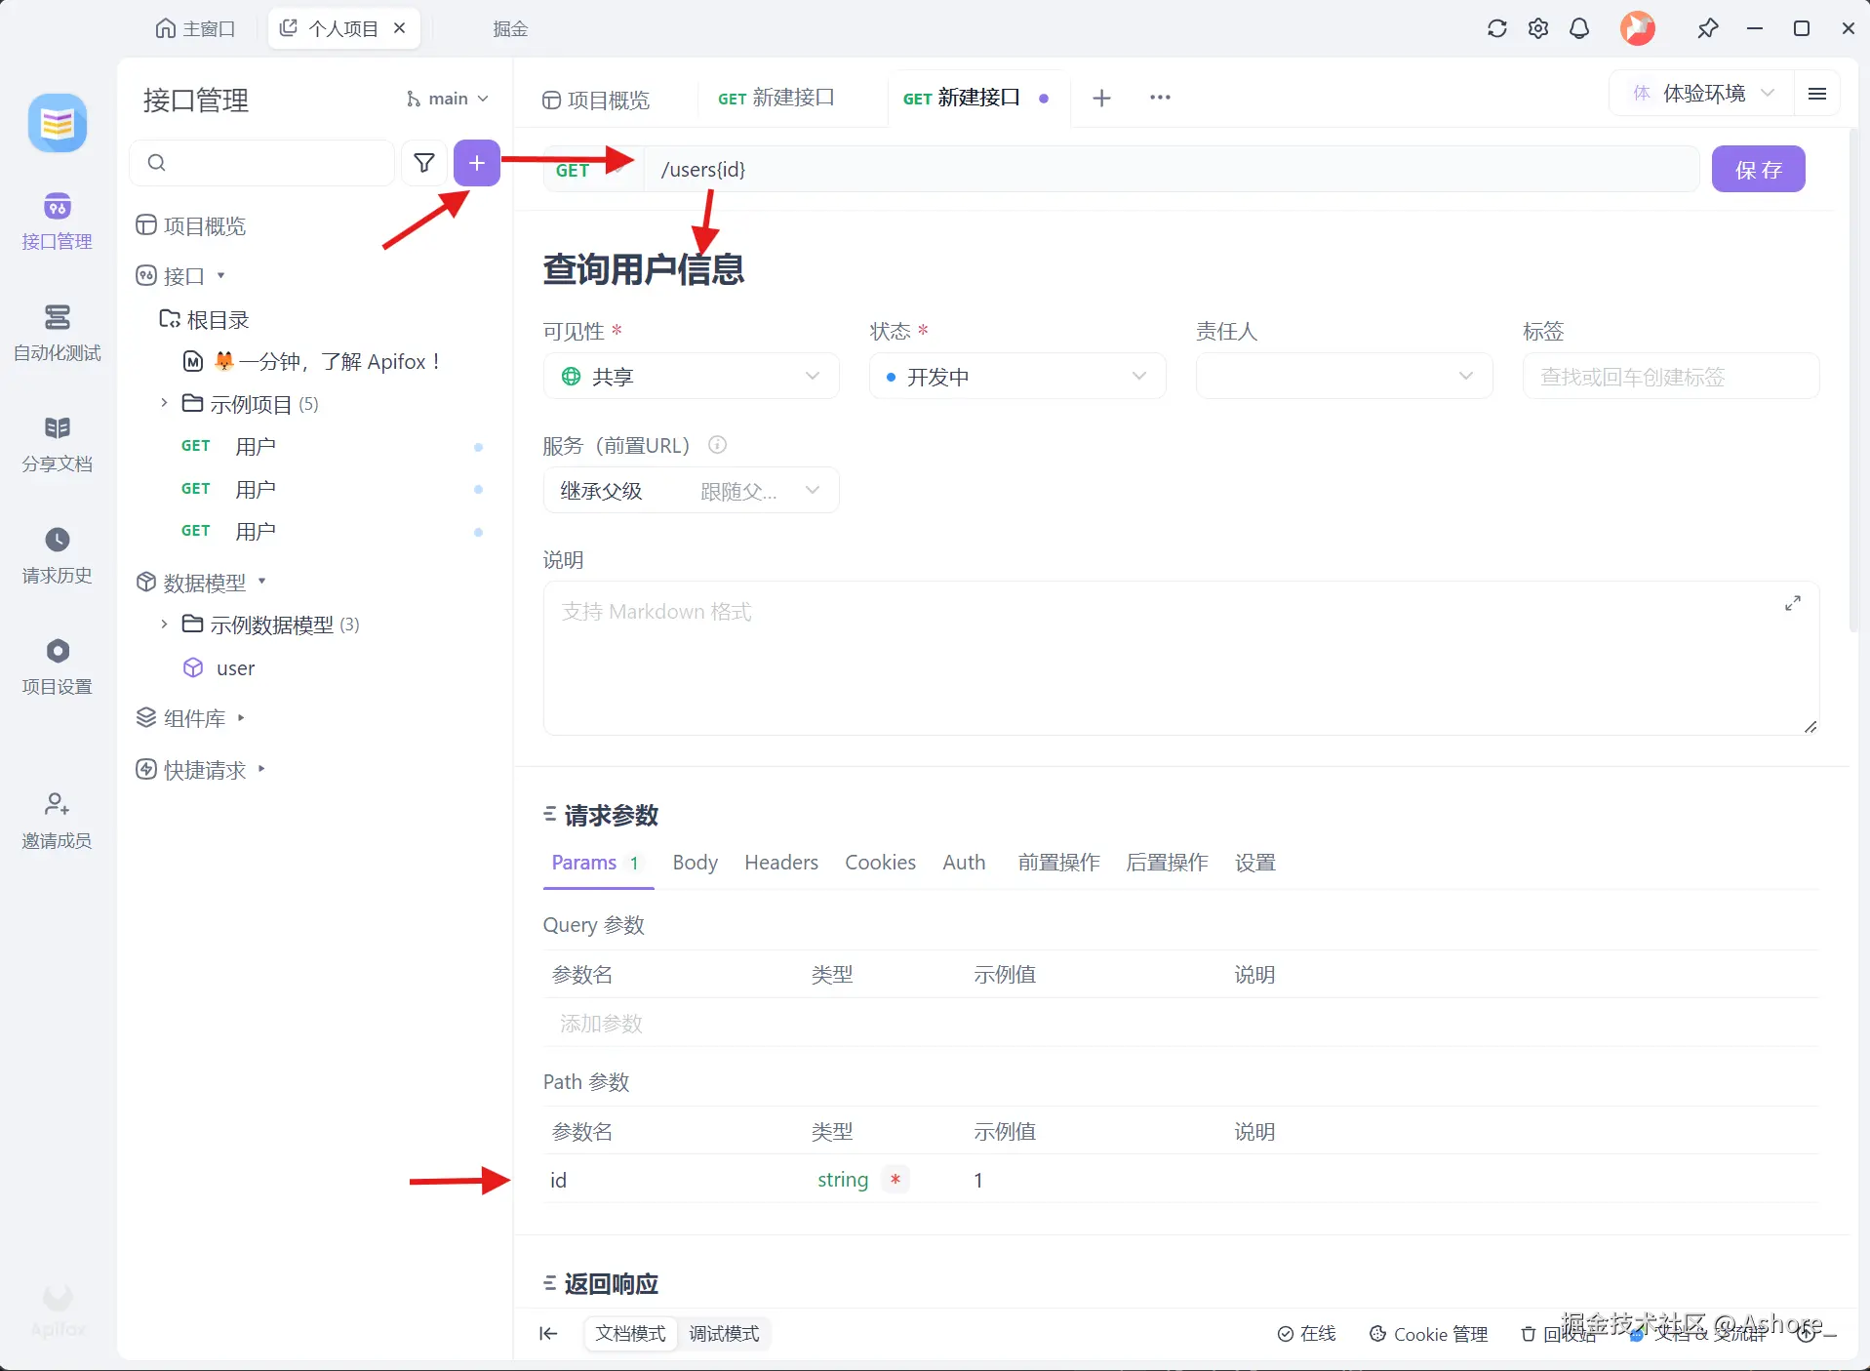
Task: Open the 前置操作 tab
Action: pyautogui.click(x=1058, y=863)
